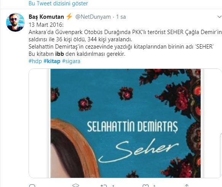The height and width of the screenshot is (187, 222).
Task: Click the lightning bolt emoji beside Baş Komutan
Action: [69, 17]
